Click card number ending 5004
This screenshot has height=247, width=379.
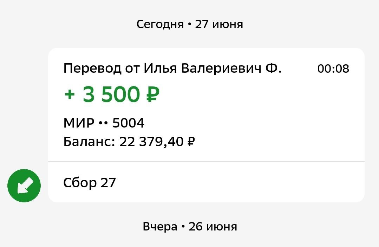coord(128,123)
